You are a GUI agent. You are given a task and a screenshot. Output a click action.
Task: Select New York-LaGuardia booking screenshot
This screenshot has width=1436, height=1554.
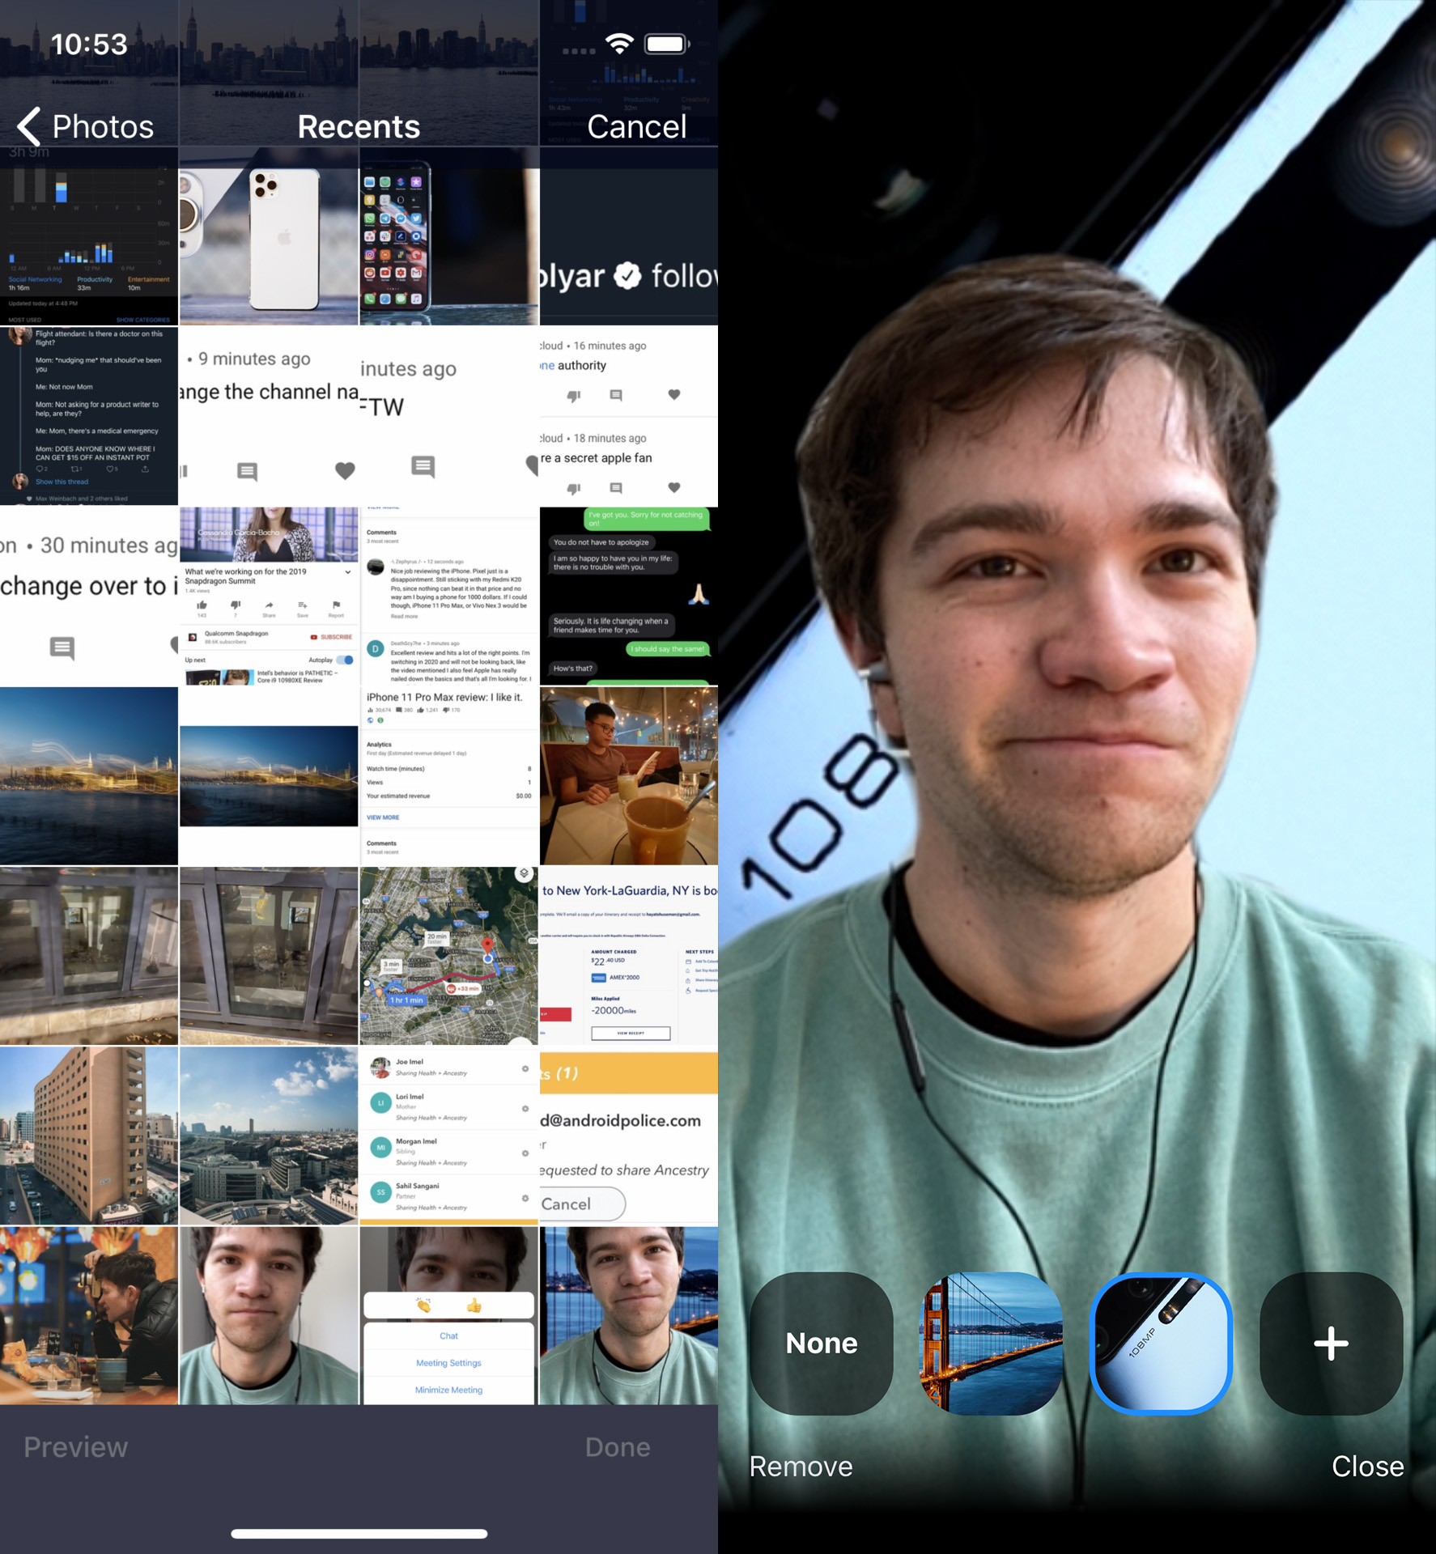629,956
